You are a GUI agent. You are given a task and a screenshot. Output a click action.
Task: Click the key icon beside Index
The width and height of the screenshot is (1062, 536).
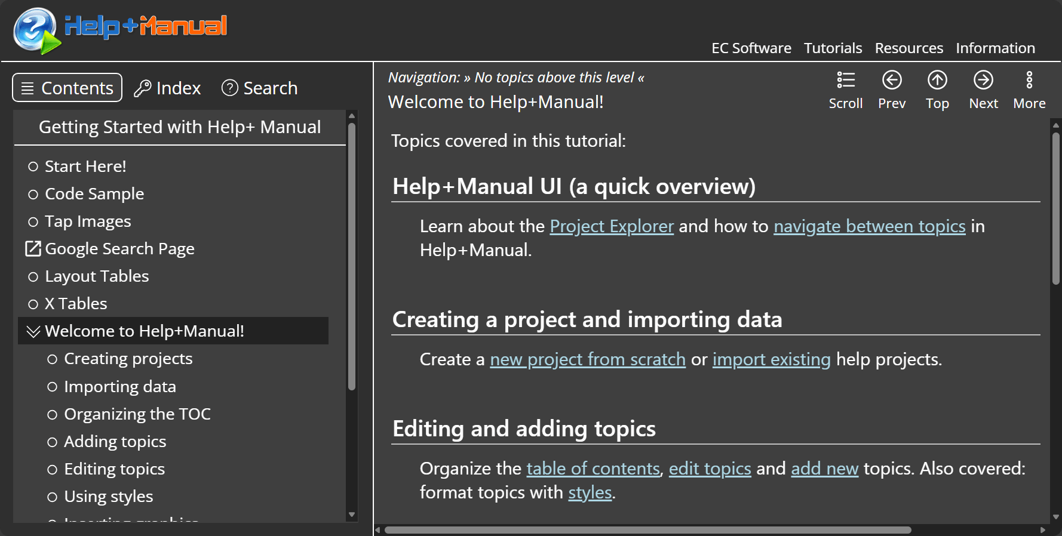[x=142, y=88]
